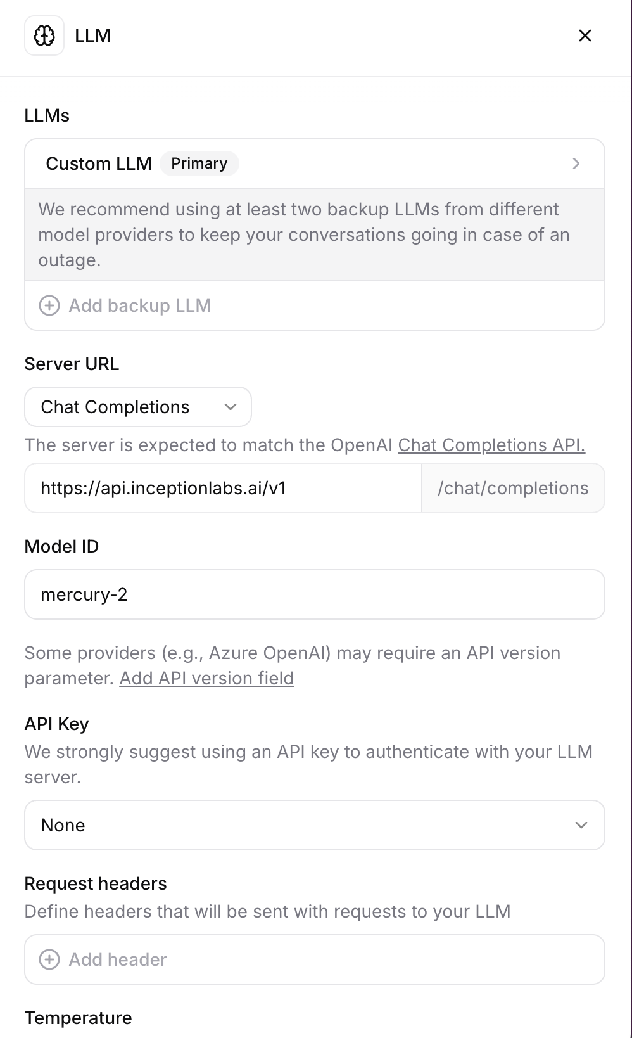The image size is (632, 1038).
Task: Click the Primary badge on Custom LLM
Action: click(x=199, y=163)
